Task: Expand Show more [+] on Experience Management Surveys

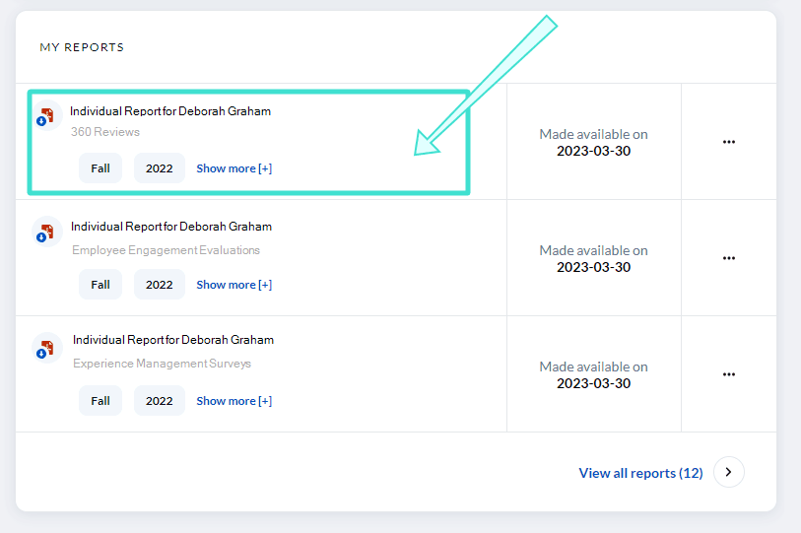Action: coord(234,401)
